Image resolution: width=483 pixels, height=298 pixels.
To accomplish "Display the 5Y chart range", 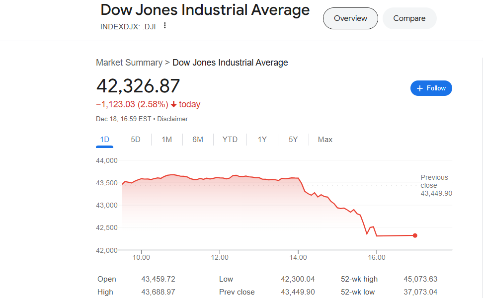I will tap(293, 140).
